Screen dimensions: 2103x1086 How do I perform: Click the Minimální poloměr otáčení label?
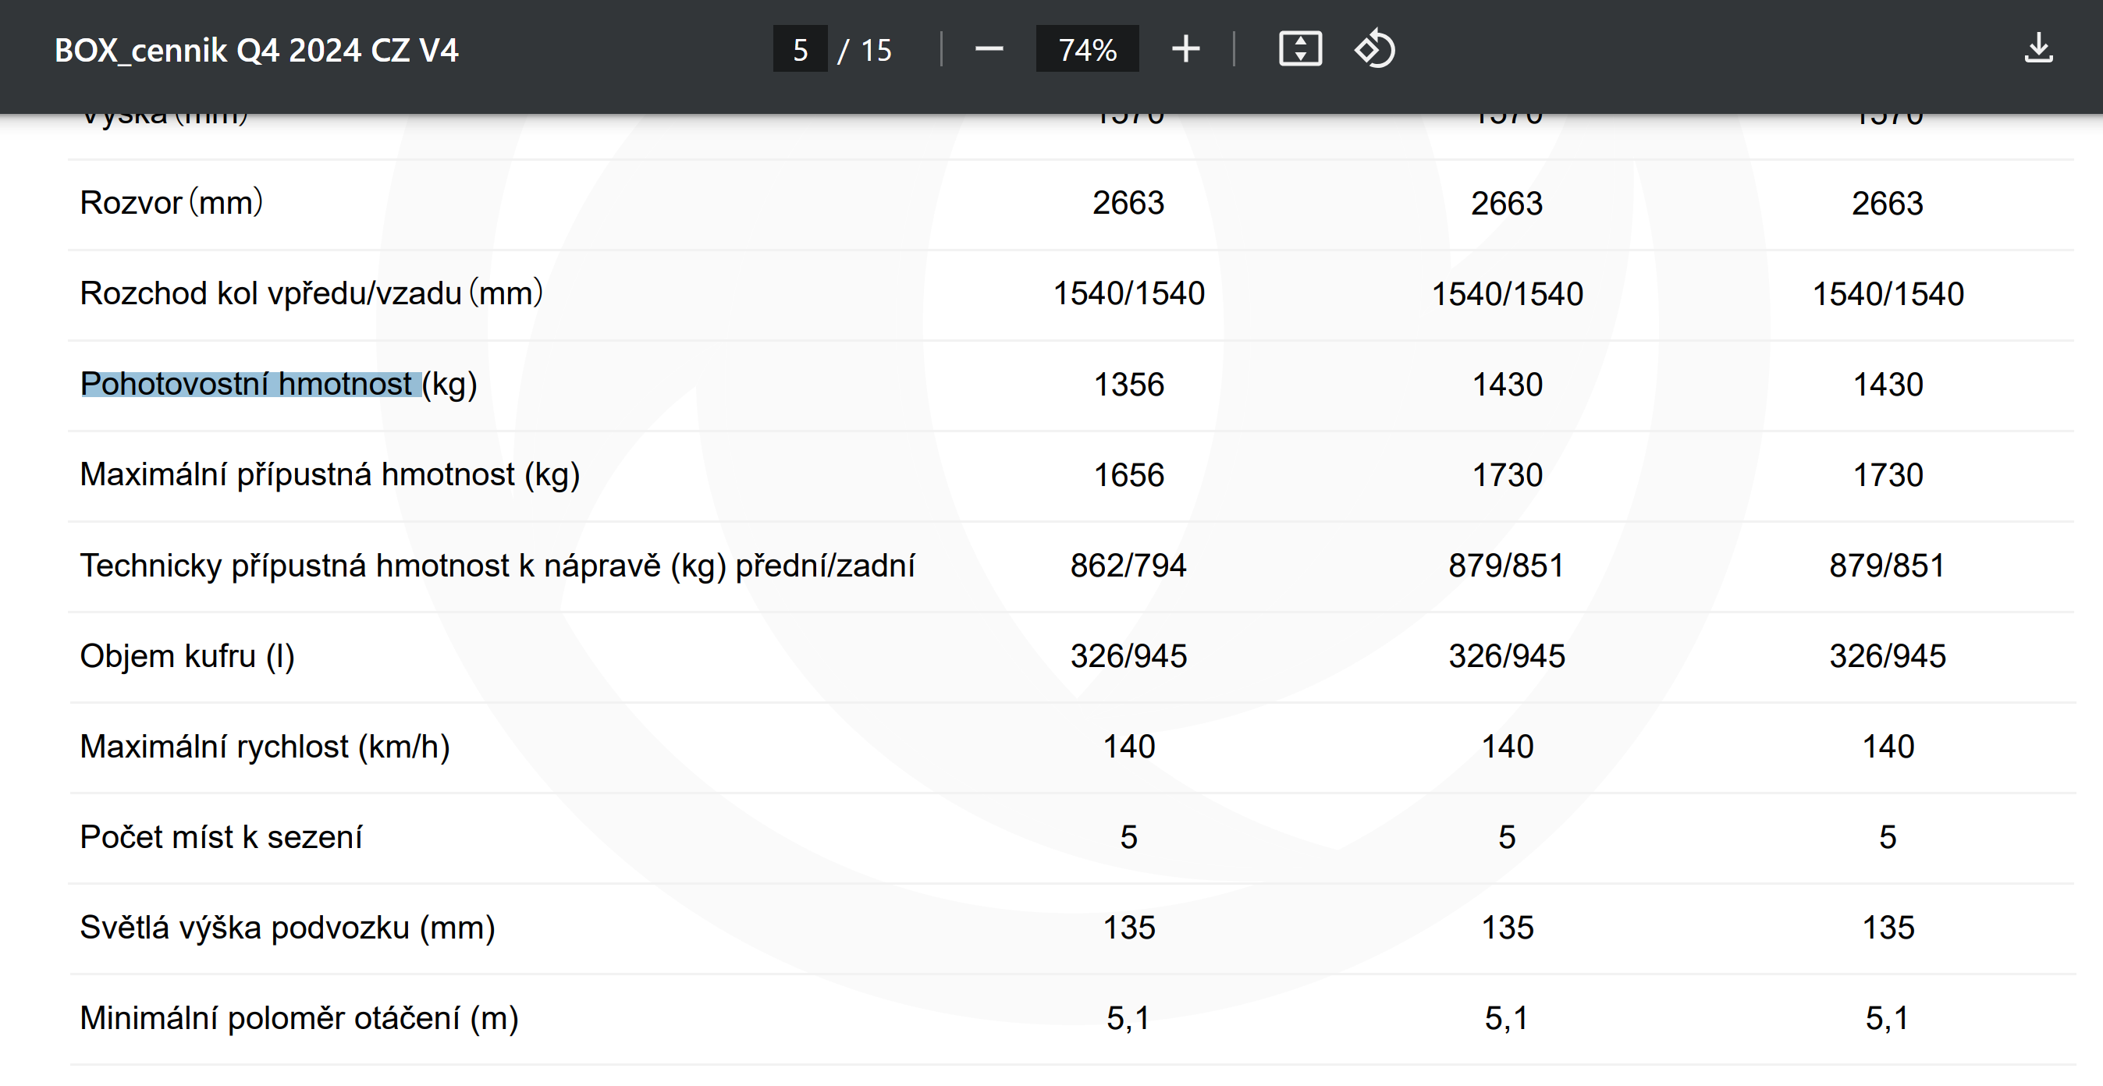(299, 1018)
